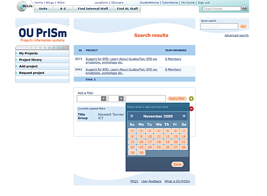Image resolution: width=267 pixels, height=196 pixels.
Task: Click the Glossary link
Action: point(117,3)
